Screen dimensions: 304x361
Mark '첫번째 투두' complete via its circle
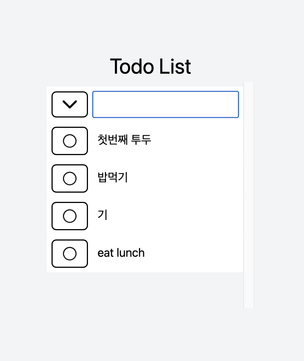70,141
